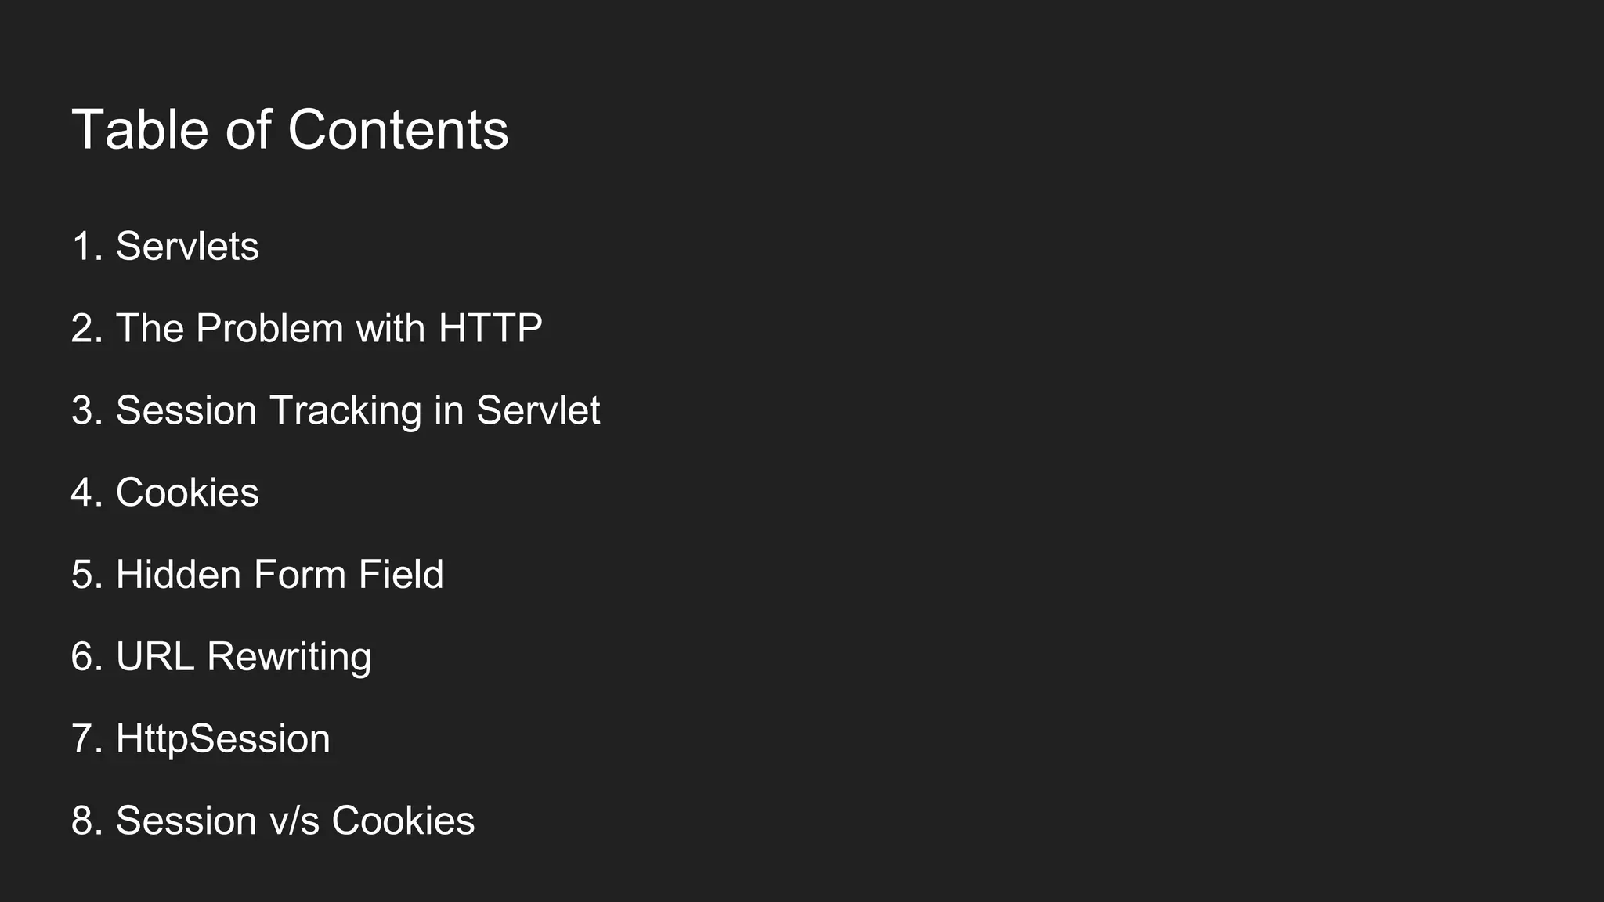Click the word Field in item five

pos(401,575)
